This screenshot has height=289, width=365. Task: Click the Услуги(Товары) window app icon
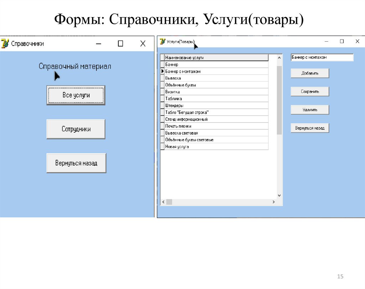[x=163, y=42]
